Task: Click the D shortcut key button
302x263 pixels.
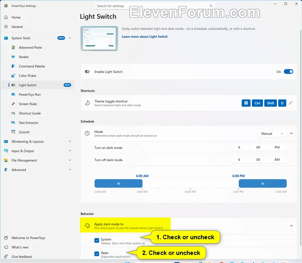Action: 282,103
